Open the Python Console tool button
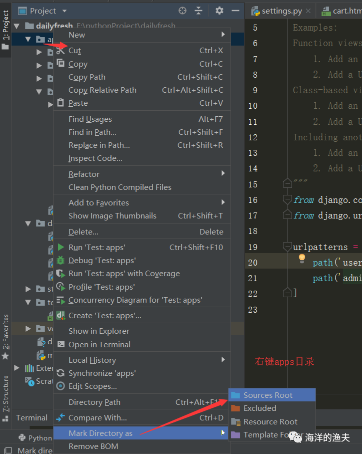This screenshot has height=454, width=362. (35, 438)
